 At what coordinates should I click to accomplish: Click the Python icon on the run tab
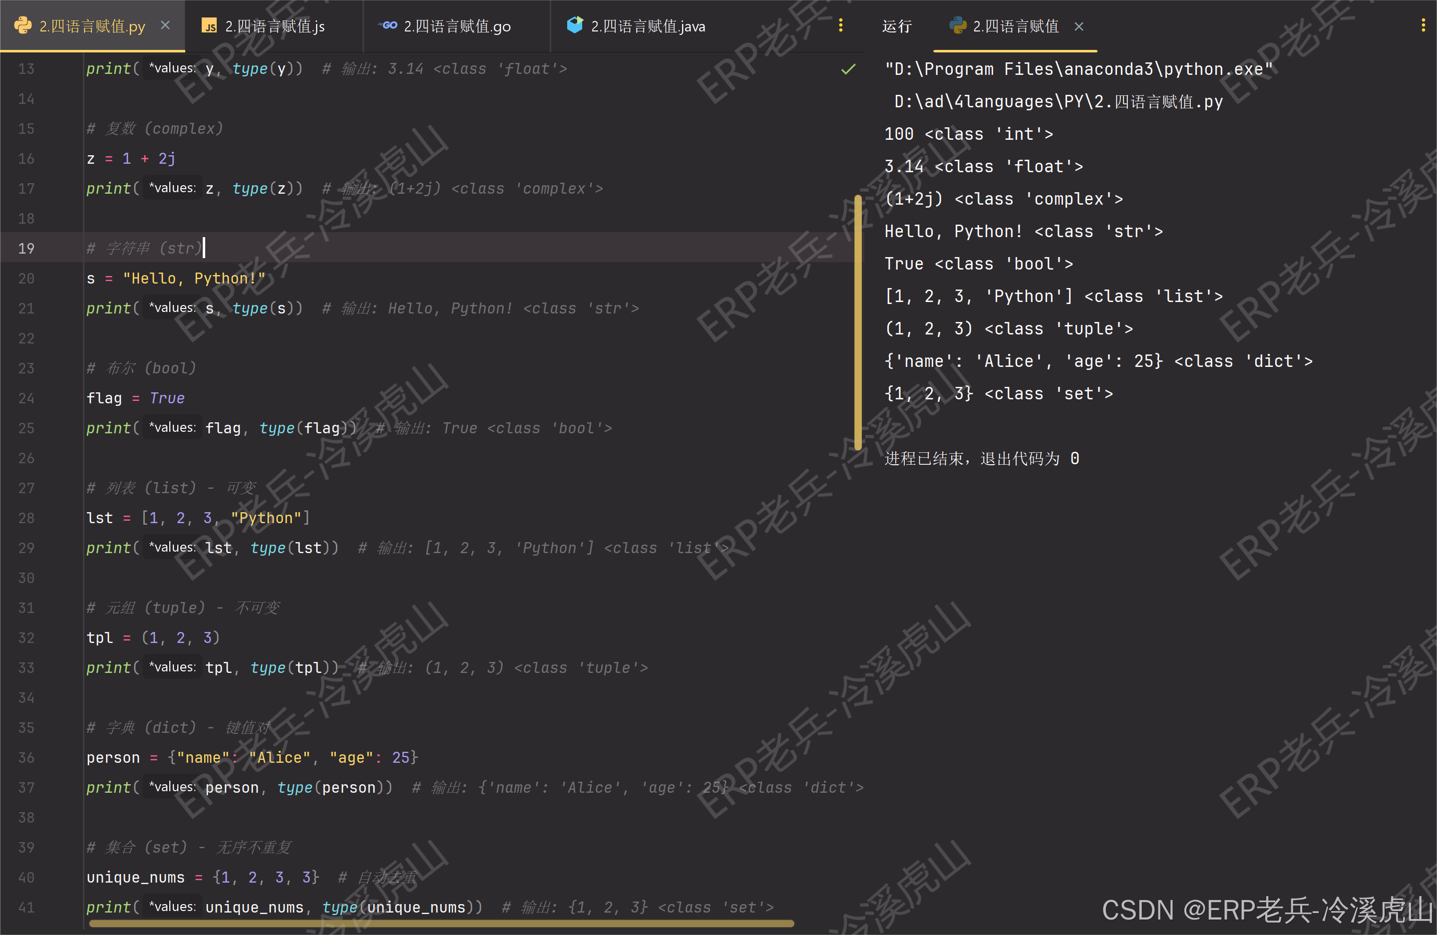click(958, 25)
